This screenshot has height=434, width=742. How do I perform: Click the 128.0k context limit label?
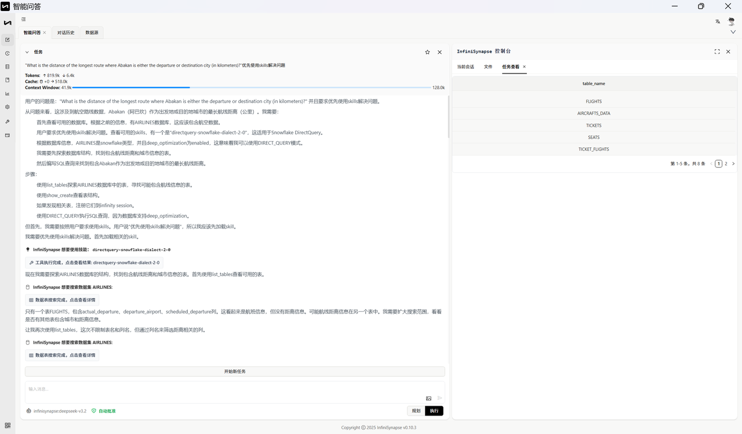[439, 87]
